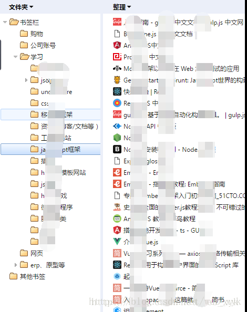
Task: Open the bookmark containing ts - GU
Action: click(156, 230)
